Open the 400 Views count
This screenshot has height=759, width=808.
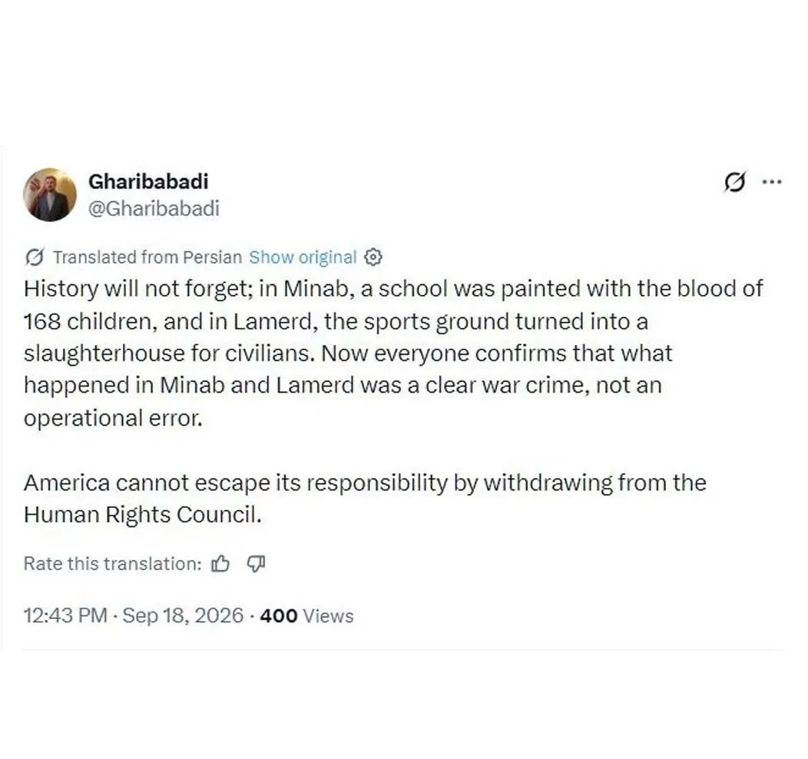pyautogui.click(x=306, y=616)
